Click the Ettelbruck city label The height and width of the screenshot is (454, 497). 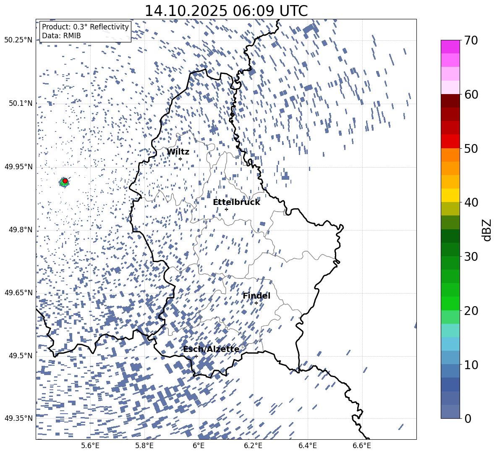tap(236, 202)
